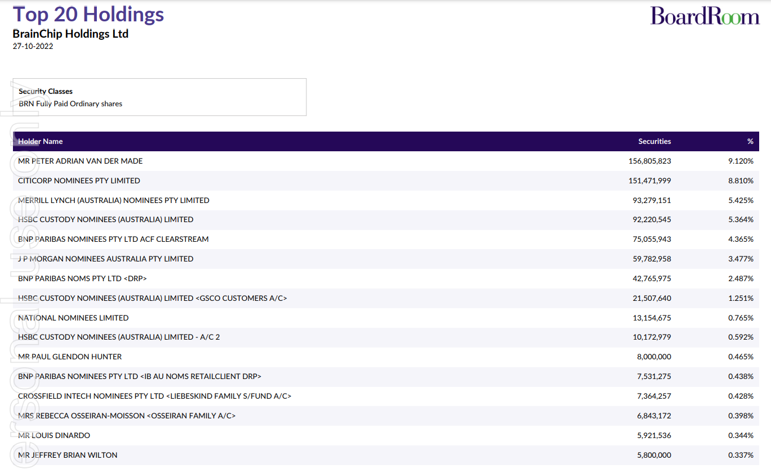Click the BoardRoom logo
The height and width of the screenshot is (469, 771).
click(705, 16)
